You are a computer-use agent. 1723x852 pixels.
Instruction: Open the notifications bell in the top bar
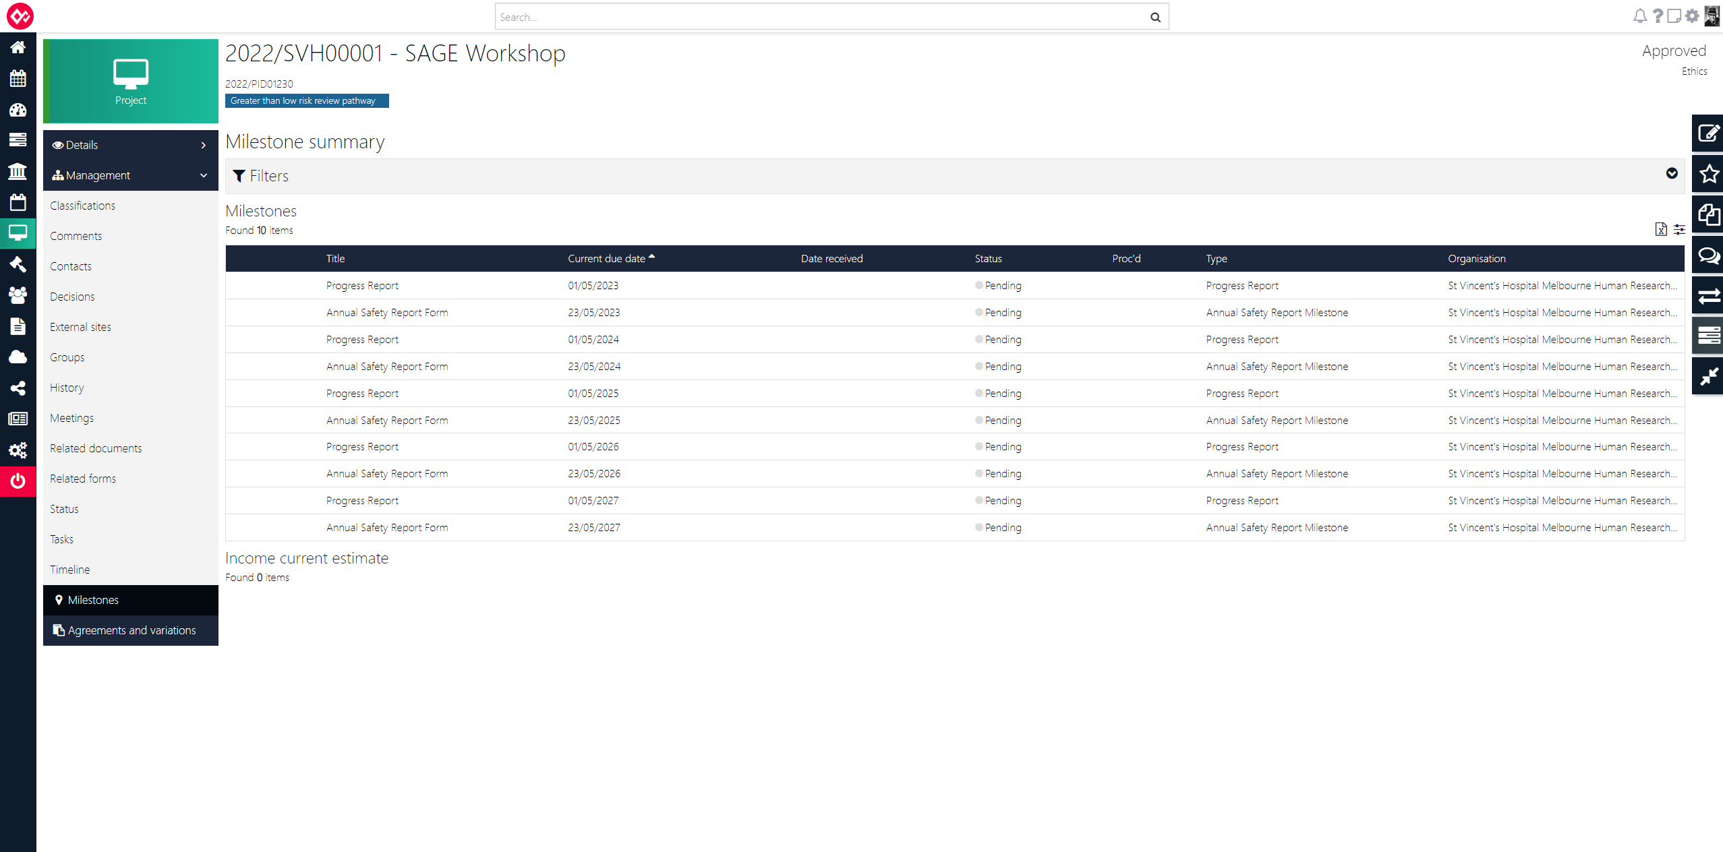pos(1639,16)
